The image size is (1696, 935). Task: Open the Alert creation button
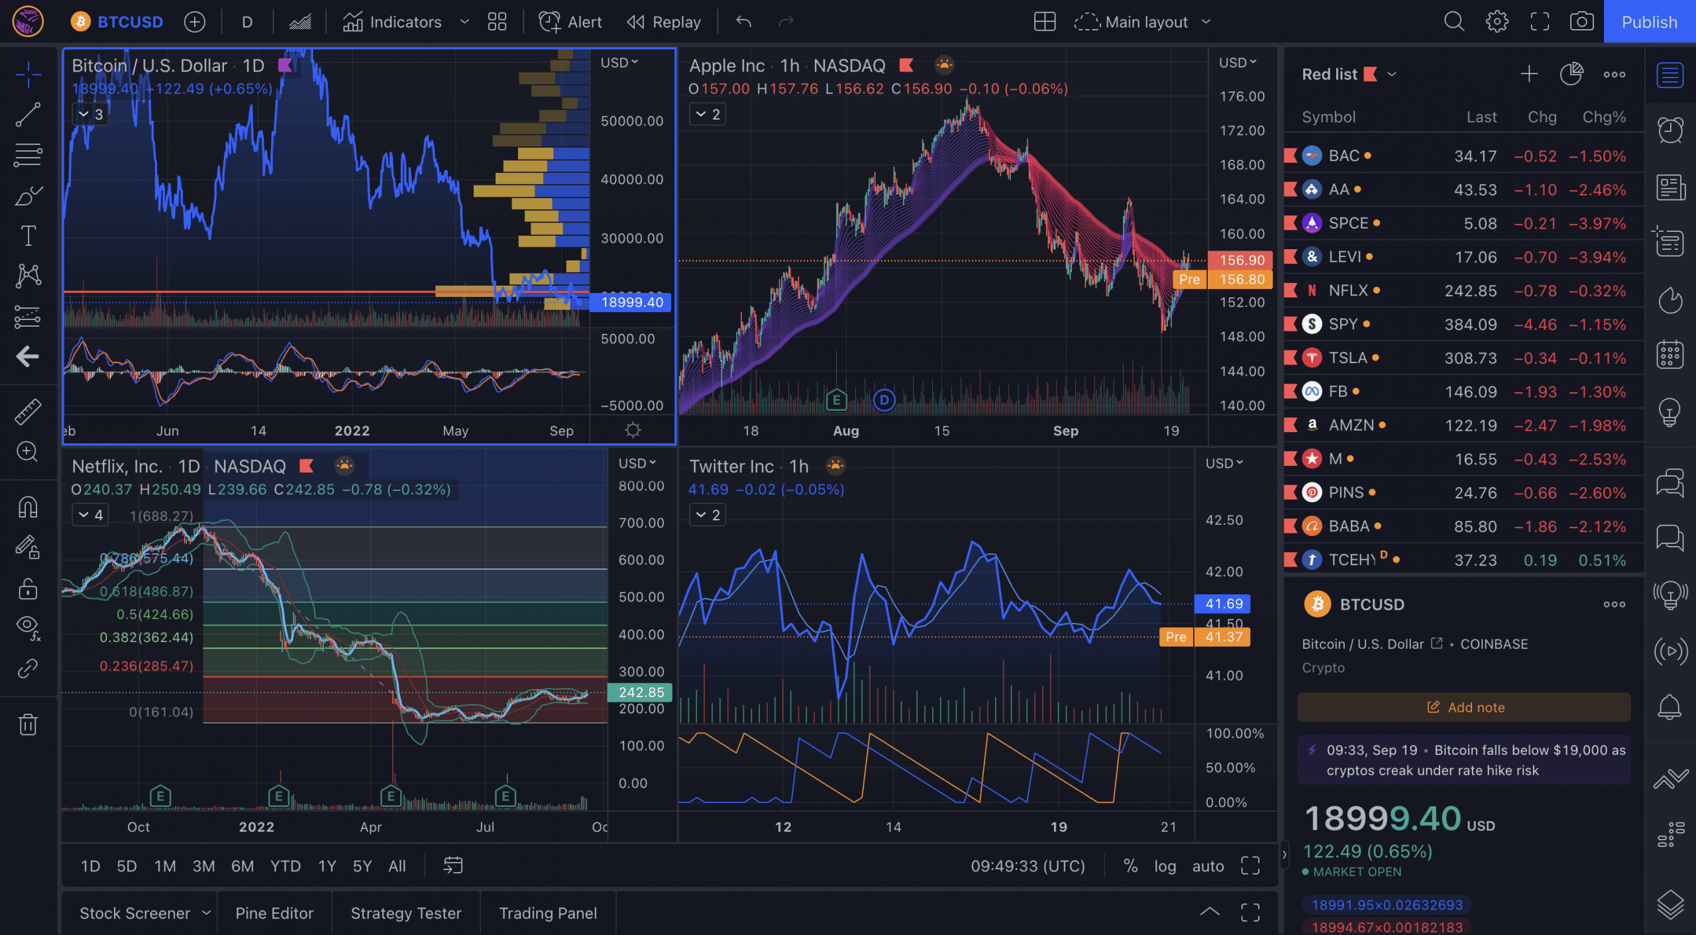click(570, 22)
